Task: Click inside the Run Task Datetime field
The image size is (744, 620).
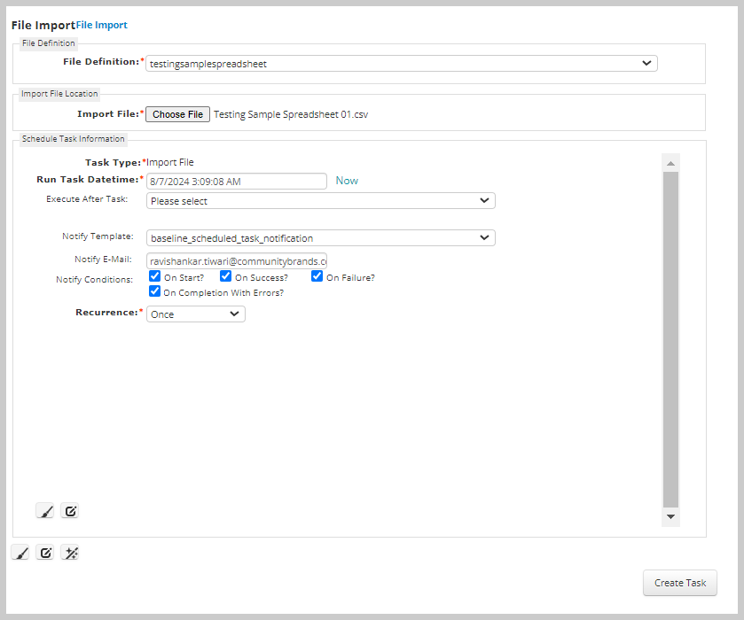Action: pyautogui.click(x=237, y=181)
